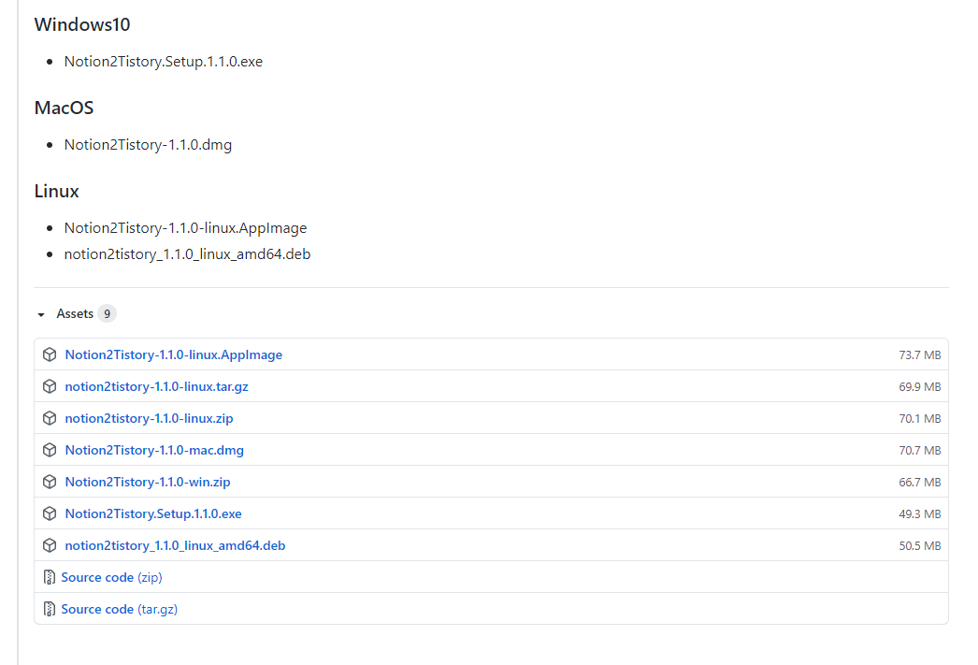Click package icon beside notion2tistory_1.1.0_linux_amd64.deb asset
The height and width of the screenshot is (665, 978).
coord(50,546)
